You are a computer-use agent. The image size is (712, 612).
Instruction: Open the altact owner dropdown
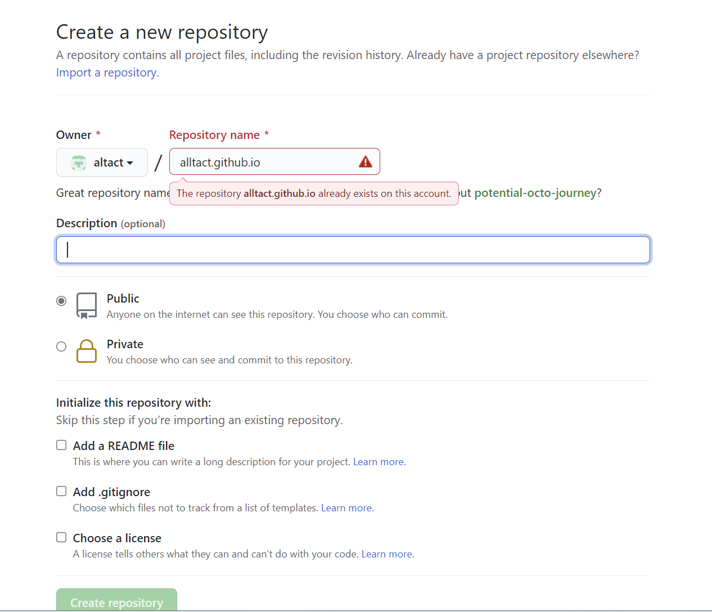(102, 163)
